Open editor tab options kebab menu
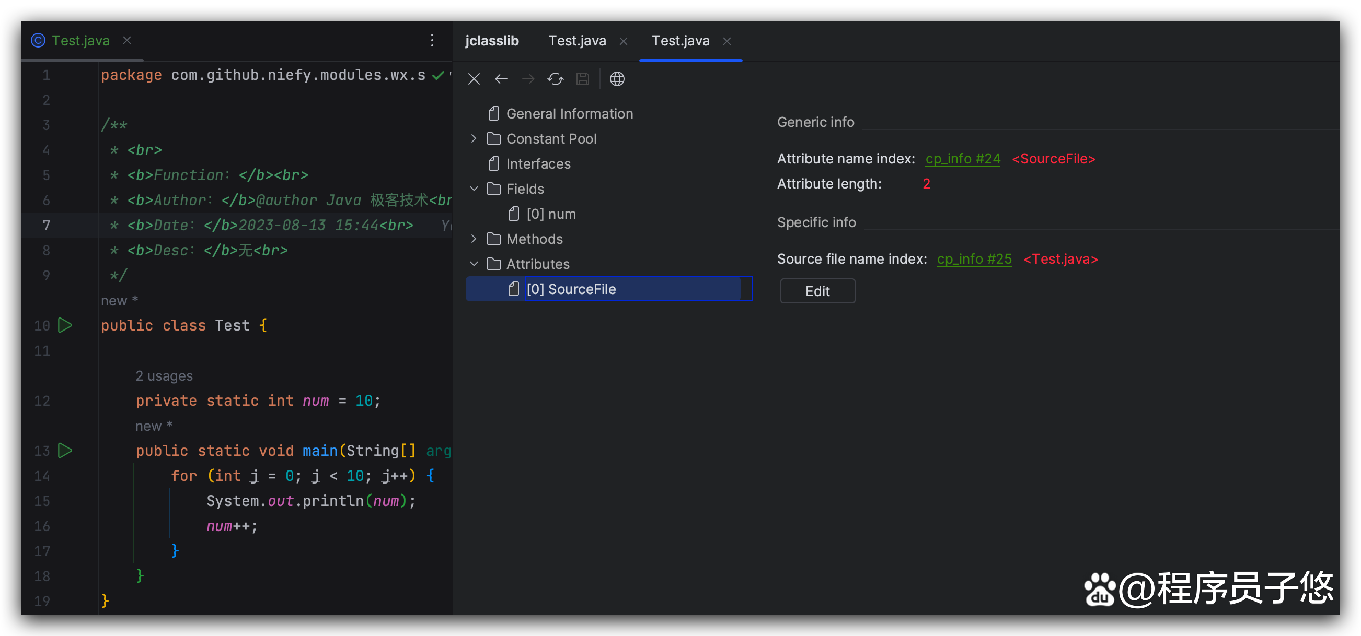 [x=432, y=41]
